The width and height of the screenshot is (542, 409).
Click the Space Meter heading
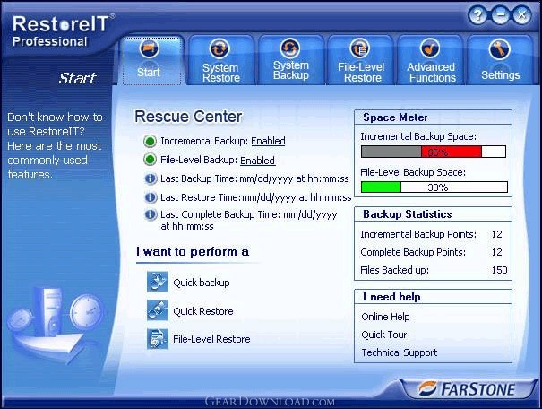click(395, 117)
